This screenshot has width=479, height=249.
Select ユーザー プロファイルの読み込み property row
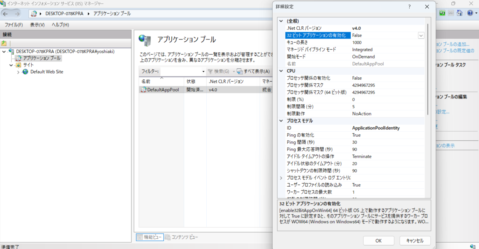(x=355, y=185)
